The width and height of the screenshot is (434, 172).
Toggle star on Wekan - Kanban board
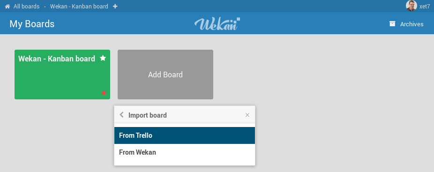tap(103, 58)
